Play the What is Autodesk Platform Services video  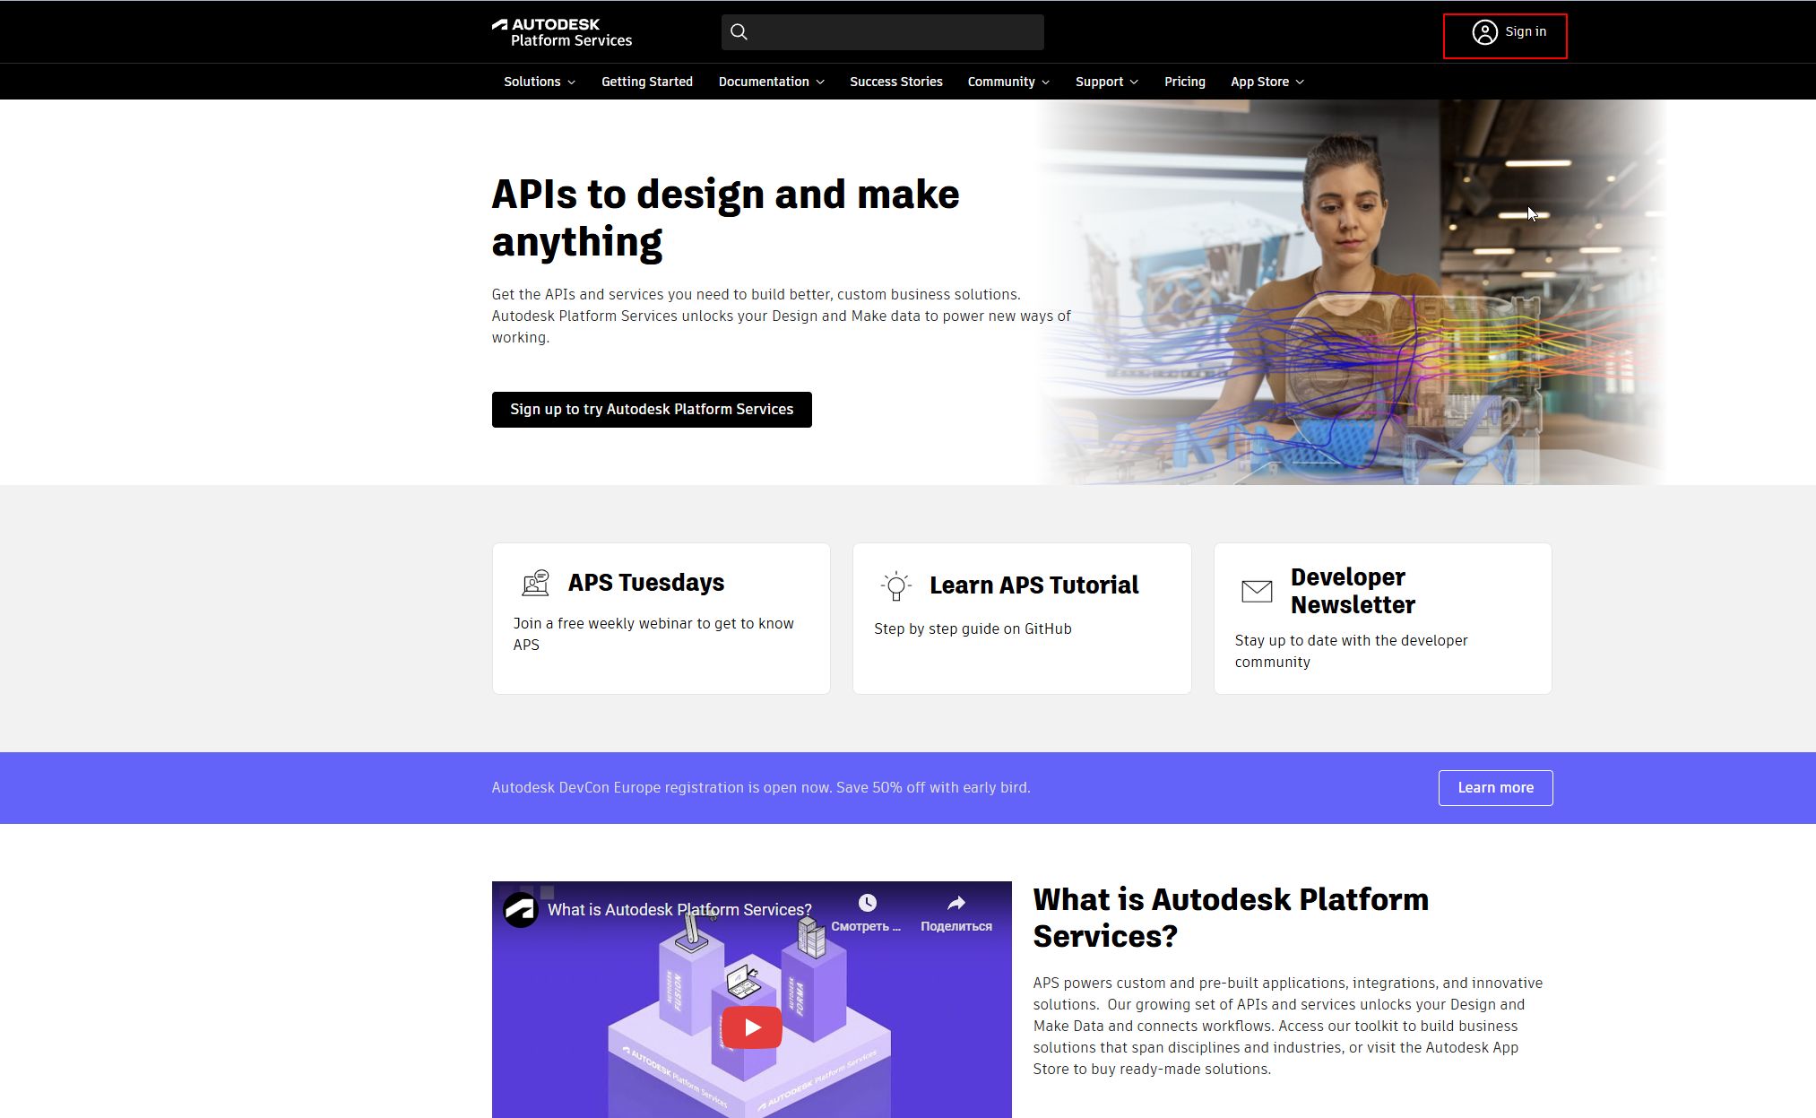pos(751,1027)
